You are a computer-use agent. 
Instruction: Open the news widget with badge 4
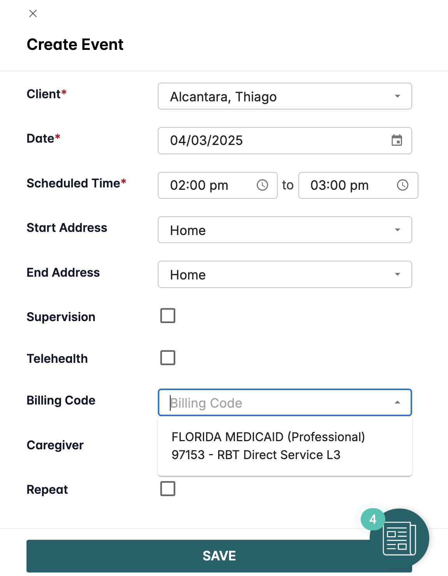pyautogui.click(x=399, y=538)
